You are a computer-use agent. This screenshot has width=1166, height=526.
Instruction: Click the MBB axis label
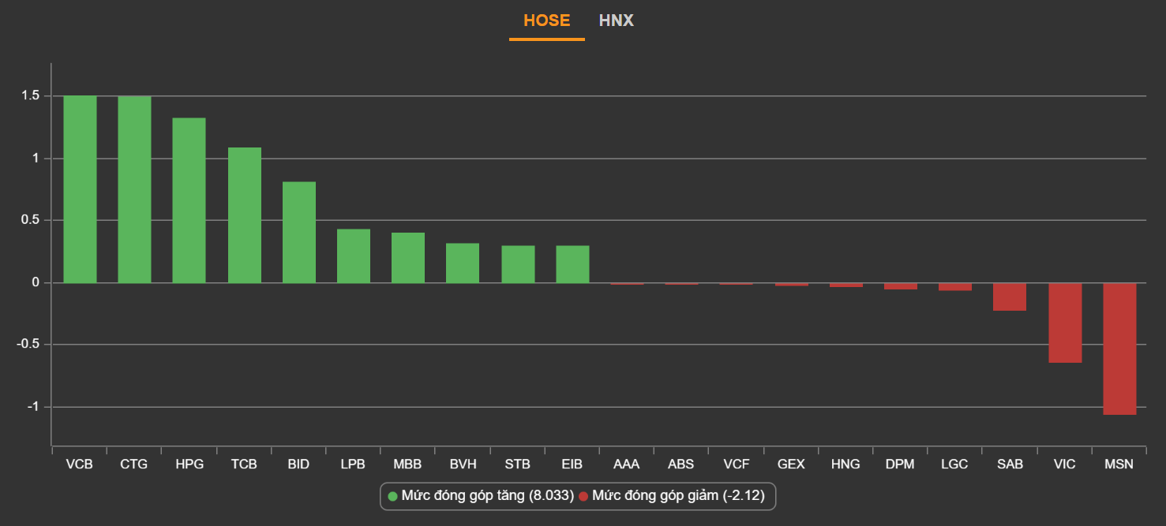[407, 464]
